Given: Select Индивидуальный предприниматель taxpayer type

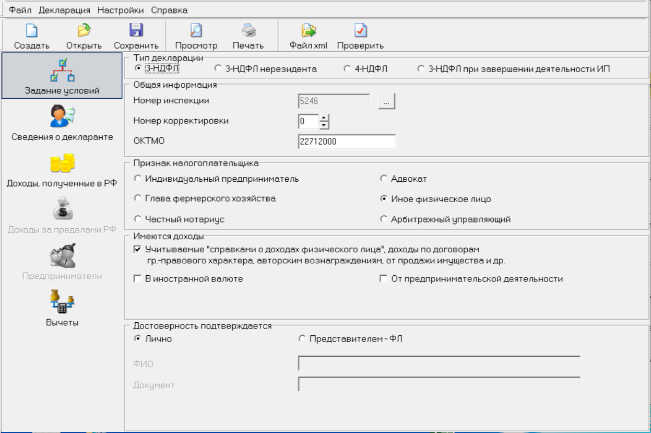Looking at the screenshot, I should click(x=137, y=179).
